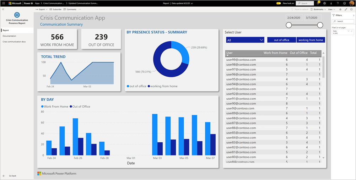
Task: Click the edit pencil icon
Action: pos(346,10)
